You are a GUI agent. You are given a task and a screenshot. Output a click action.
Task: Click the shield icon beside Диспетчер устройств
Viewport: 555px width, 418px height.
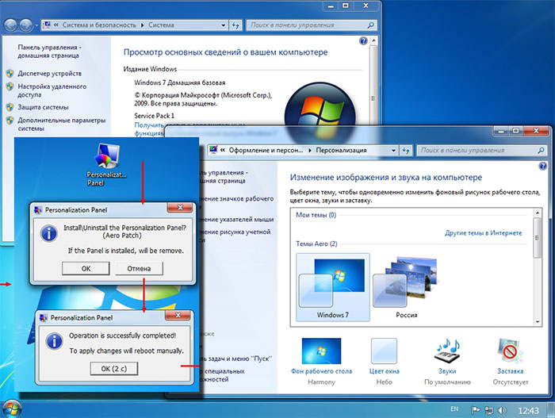click(x=10, y=74)
